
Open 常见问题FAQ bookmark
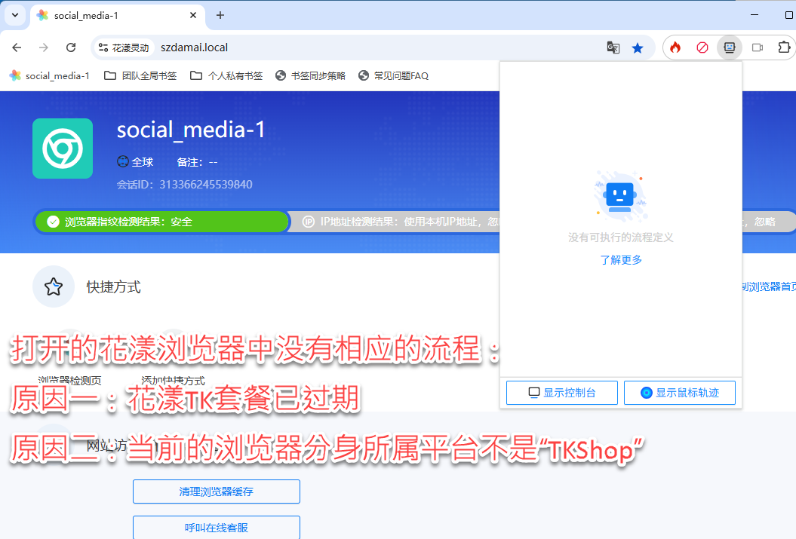(393, 75)
